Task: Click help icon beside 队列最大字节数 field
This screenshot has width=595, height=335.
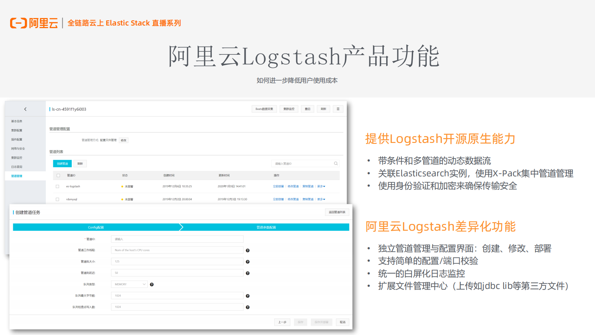Action: click(x=247, y=296)
